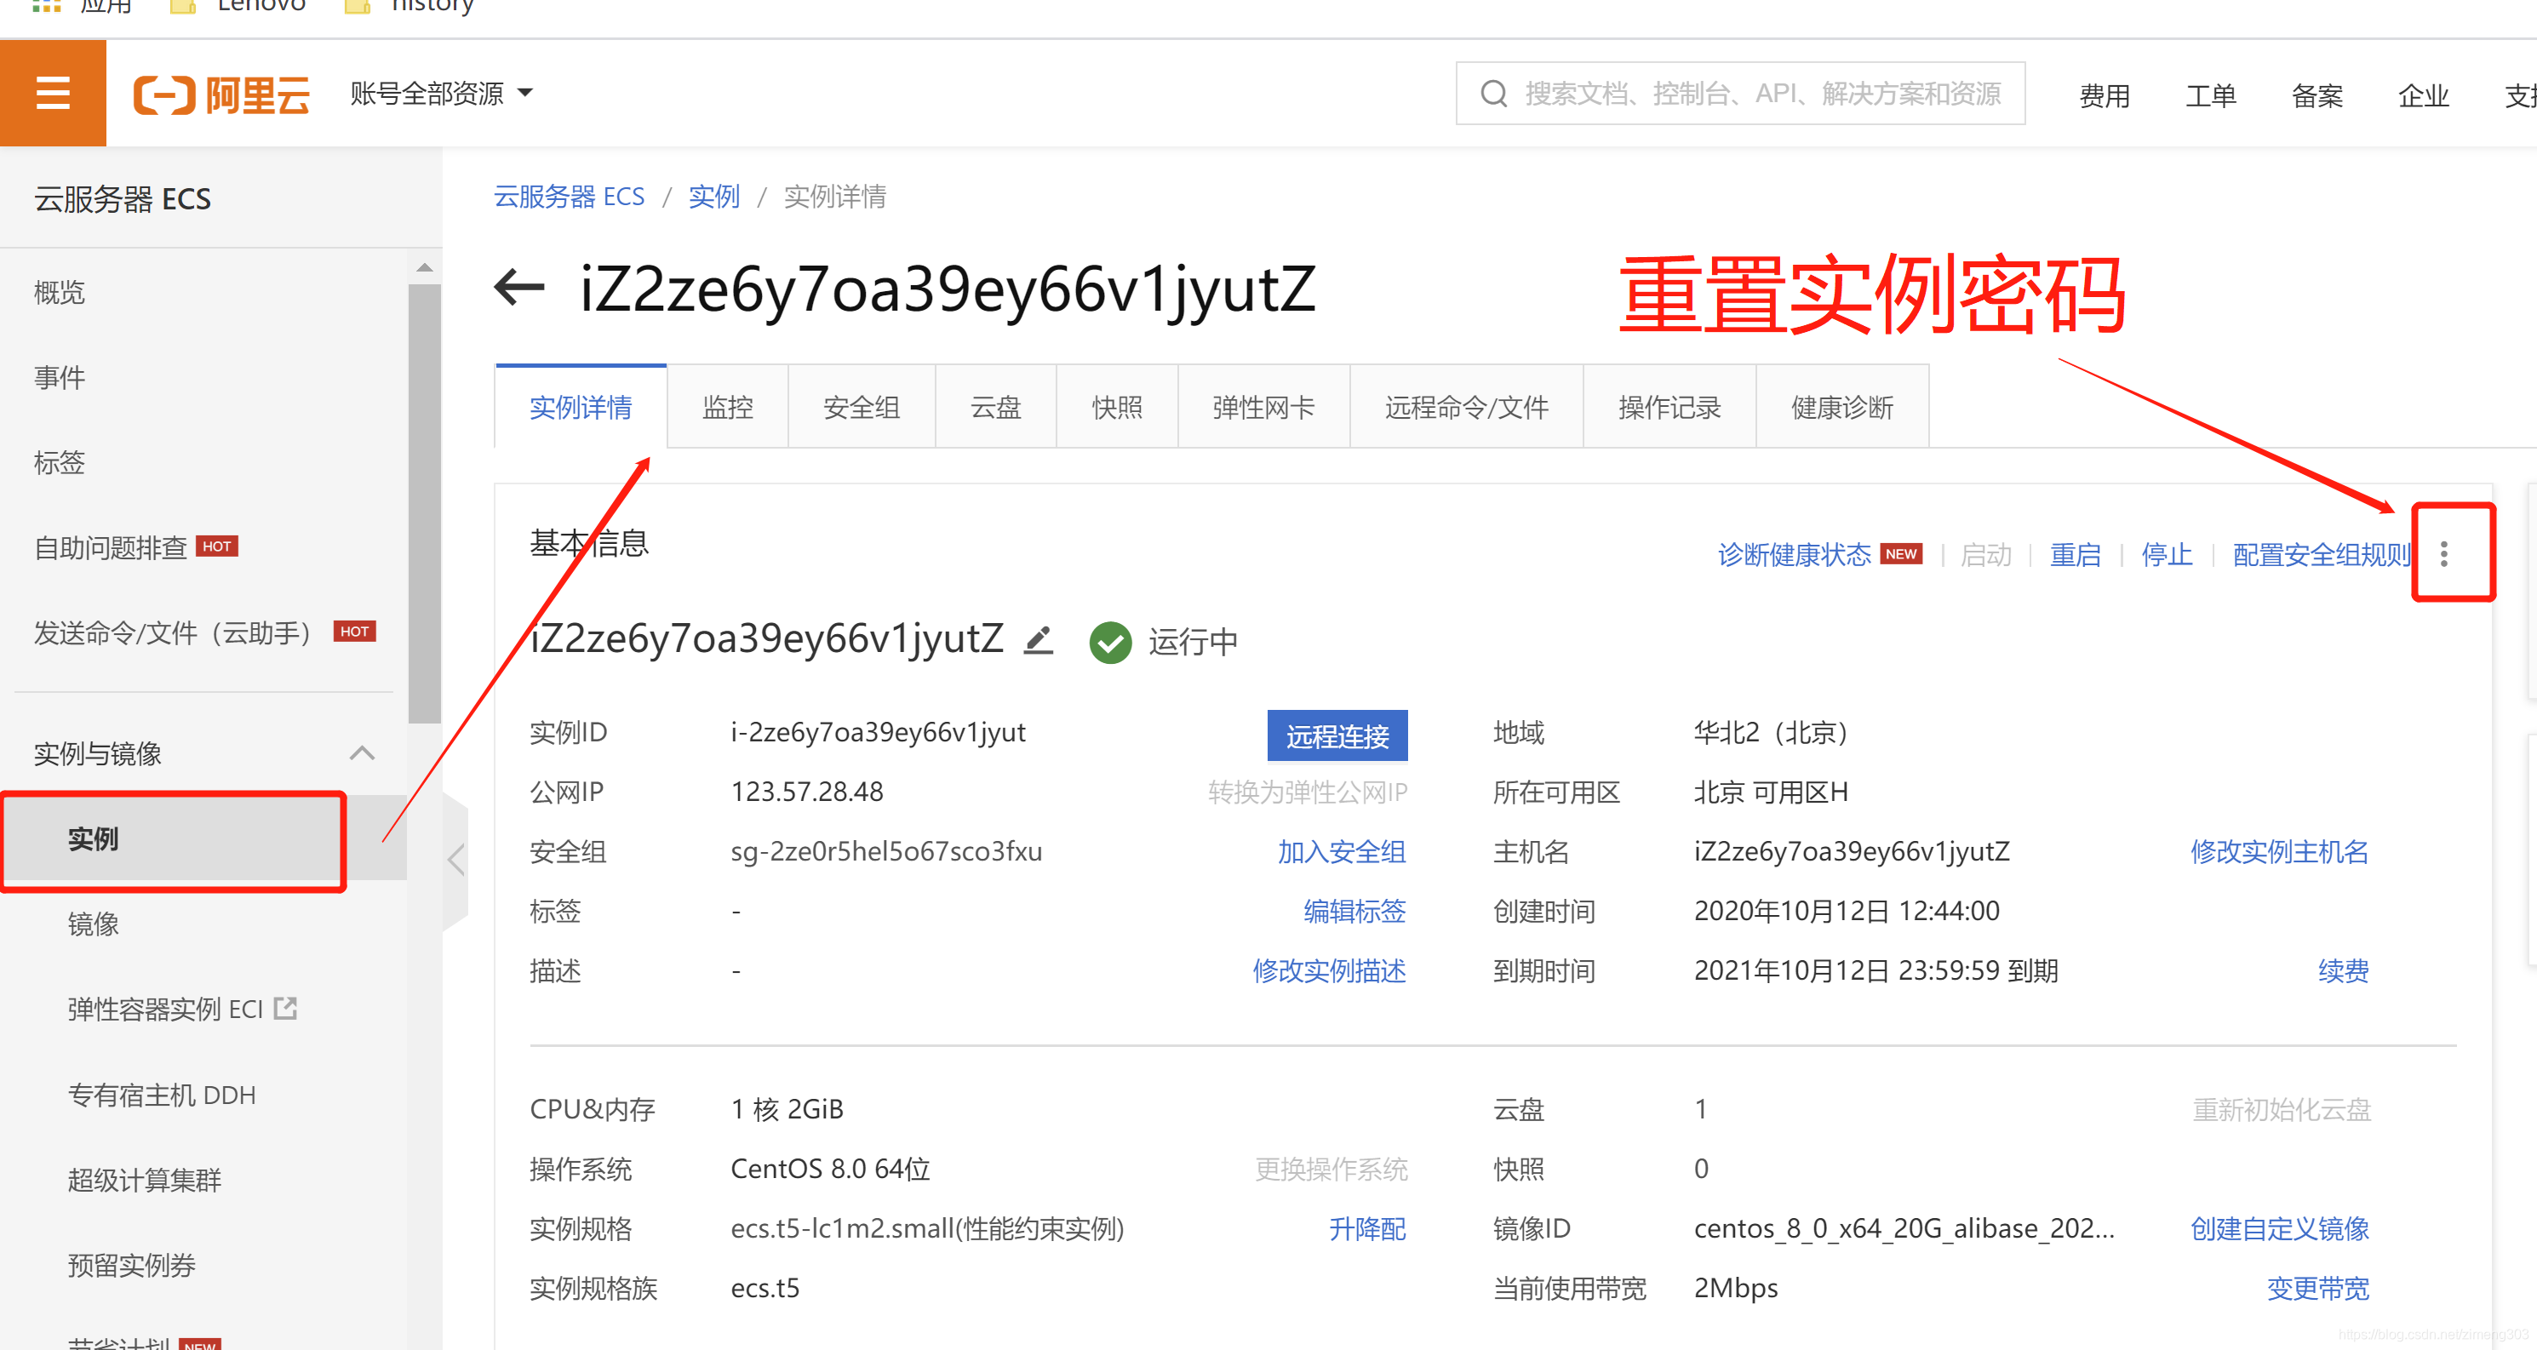The height and width of the screenshot is (1350, 2537).
Task: Switch to the 监控 tab
Action: coord(728,407)
